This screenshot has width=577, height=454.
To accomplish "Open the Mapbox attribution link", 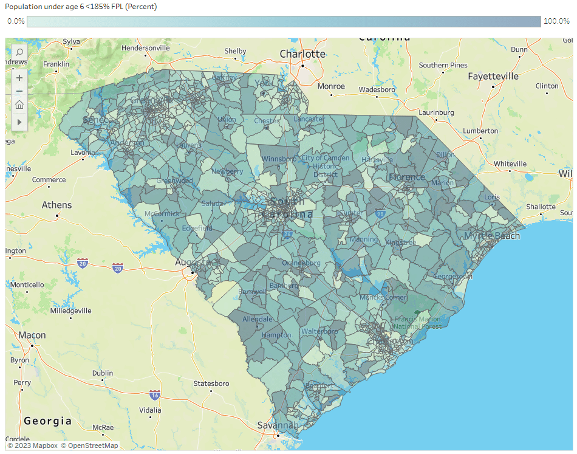I will (32, 445).
